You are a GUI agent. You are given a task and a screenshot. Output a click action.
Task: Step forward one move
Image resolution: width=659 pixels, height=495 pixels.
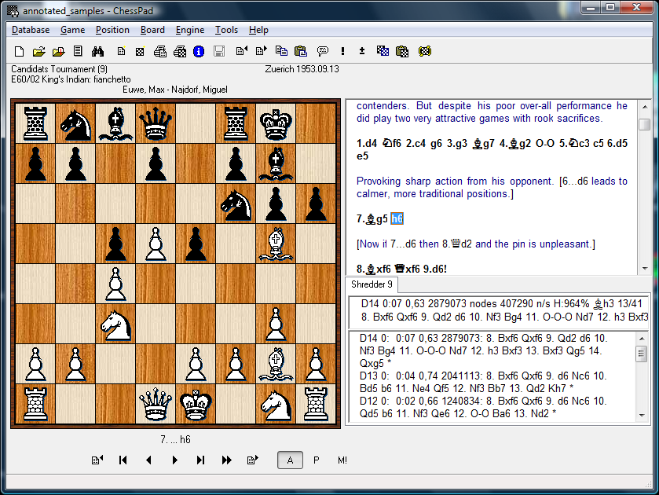tap(174, 460)
